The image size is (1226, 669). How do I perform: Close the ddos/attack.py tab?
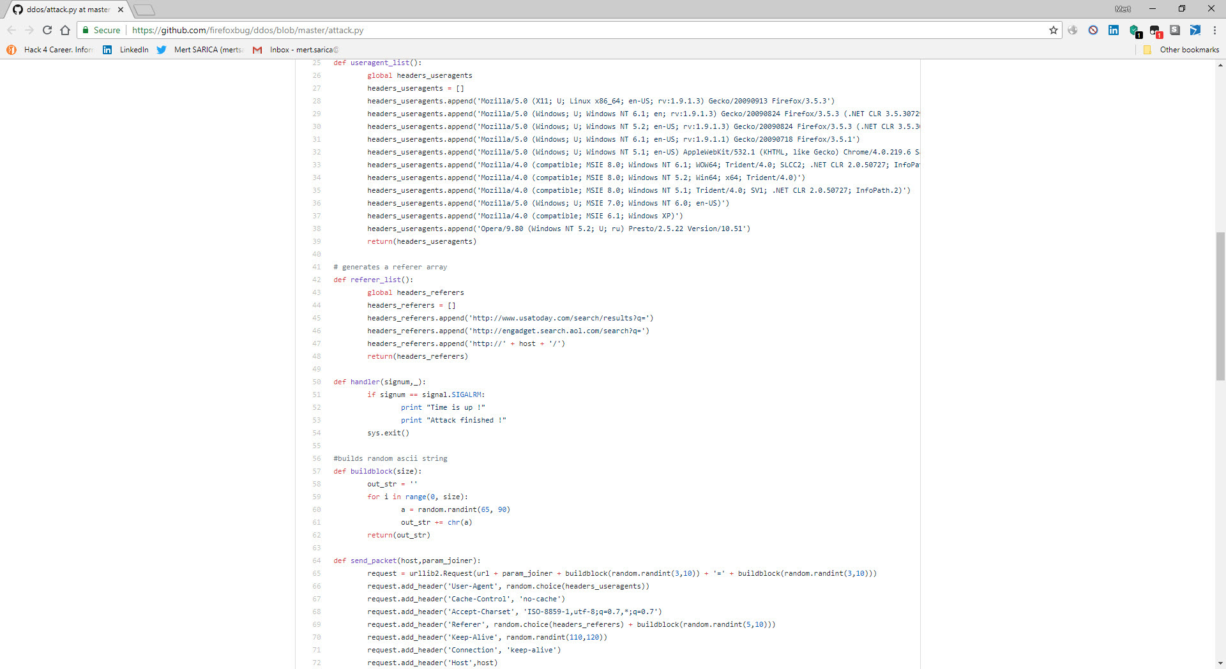click(x=121, y=10)
